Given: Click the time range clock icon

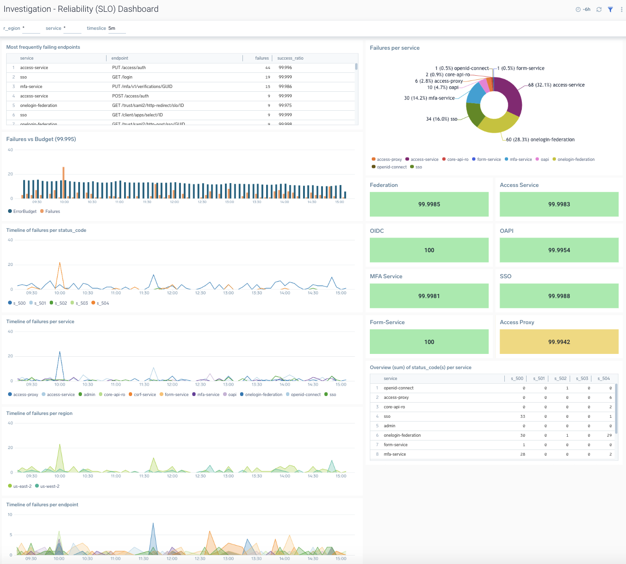Looking at the screenshot, I should click(578, 9).
